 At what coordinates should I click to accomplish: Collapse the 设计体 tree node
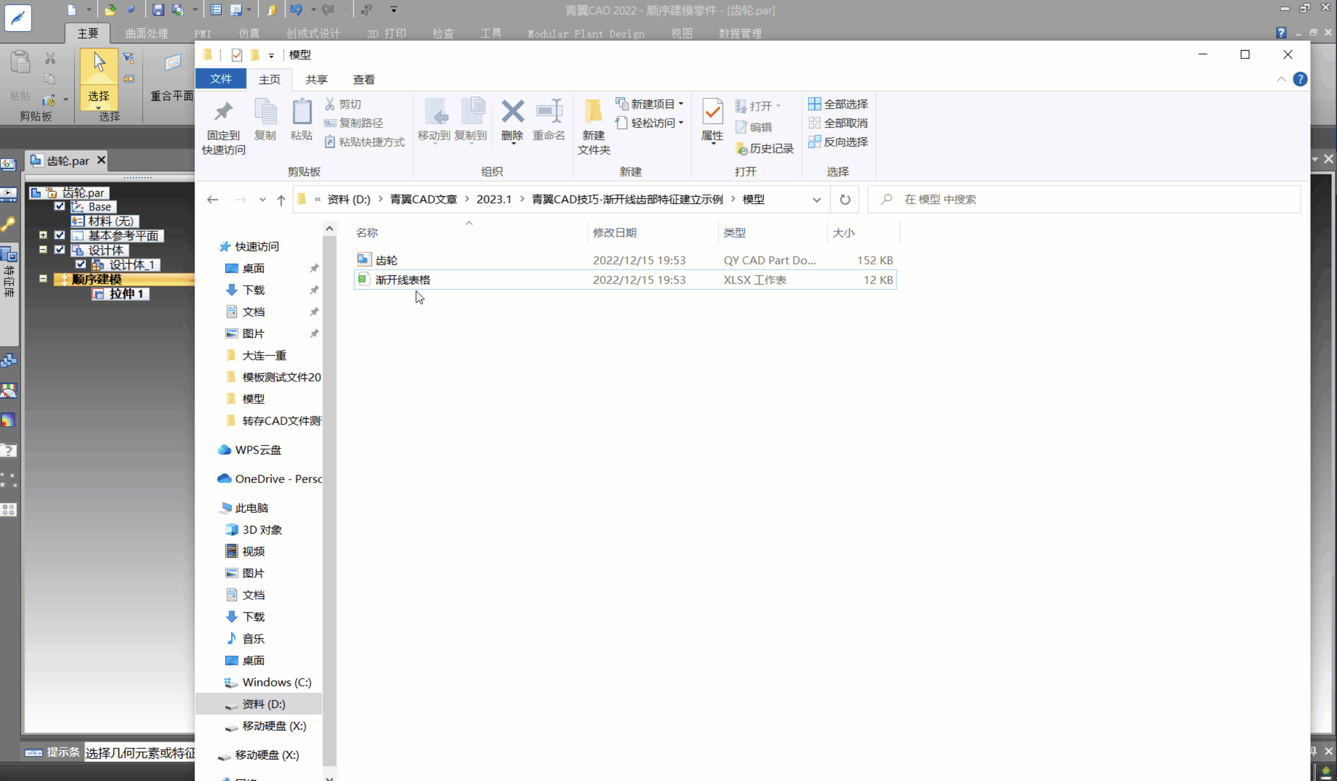click(x=43, y=250)
